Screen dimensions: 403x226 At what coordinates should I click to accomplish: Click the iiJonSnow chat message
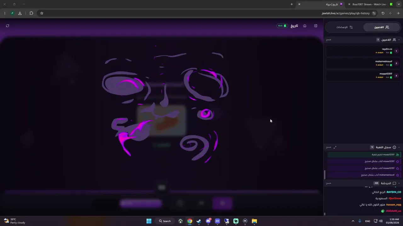[388, 198]
